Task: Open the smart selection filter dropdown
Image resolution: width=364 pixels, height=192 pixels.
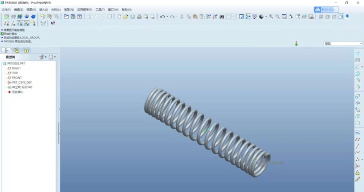Action: (343, 44)
